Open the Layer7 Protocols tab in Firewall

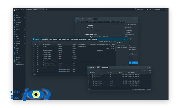[x=92, y=39]
